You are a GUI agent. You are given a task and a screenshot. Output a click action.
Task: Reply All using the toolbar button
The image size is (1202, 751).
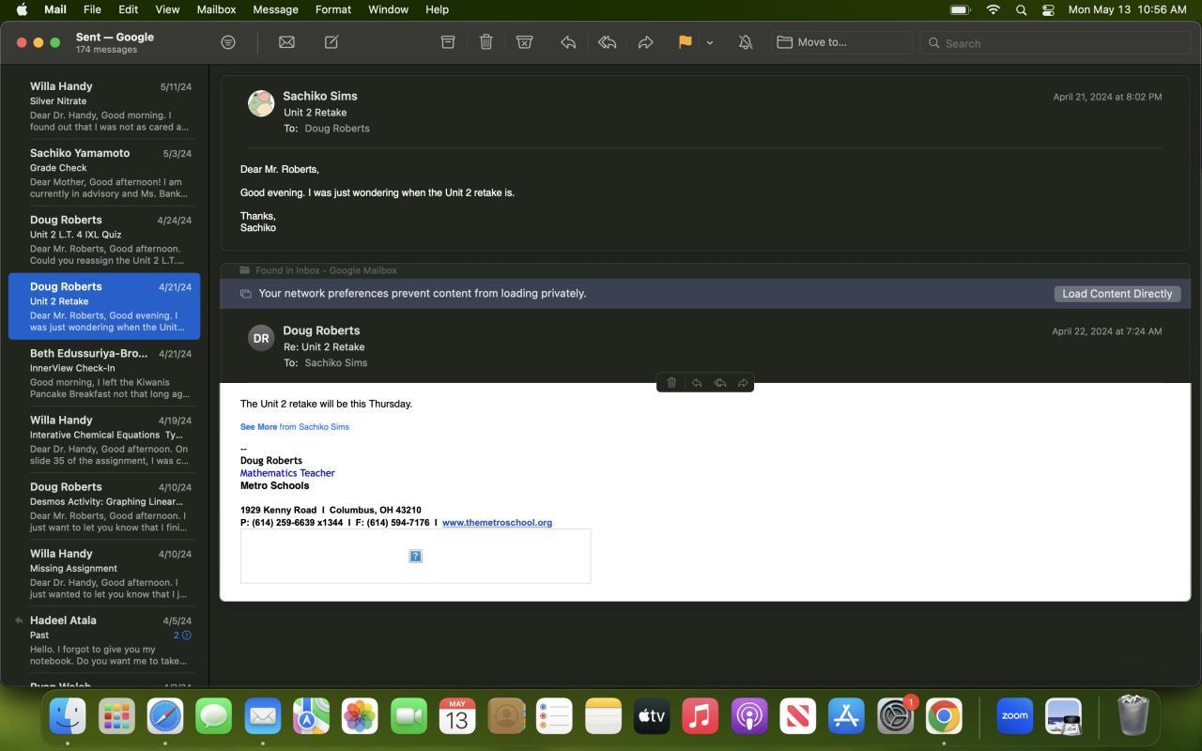pos(607,42)
